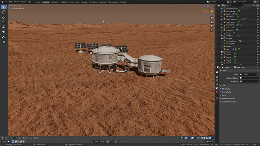The width and height of the screenshot is (260, 146).
Task: Hide the Rock1 object
Action: point(257,55)
